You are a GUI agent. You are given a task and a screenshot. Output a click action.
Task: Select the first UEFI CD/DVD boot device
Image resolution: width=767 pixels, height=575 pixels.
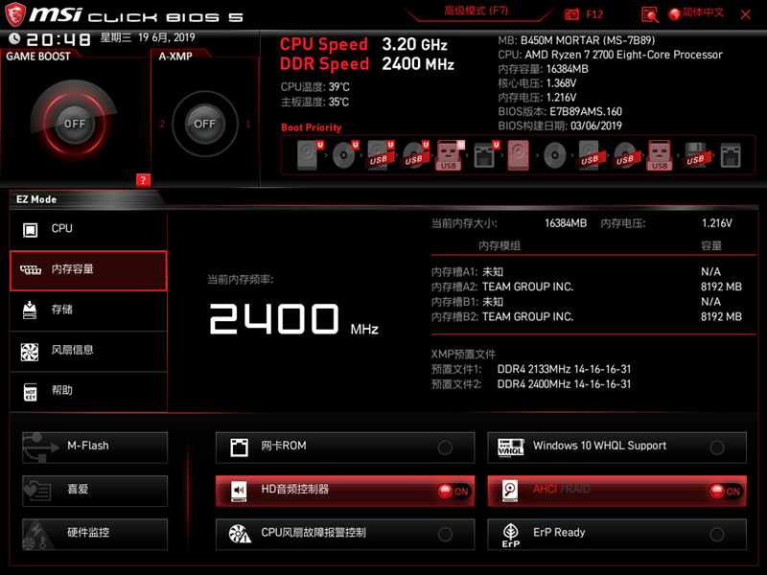(345, 155)
